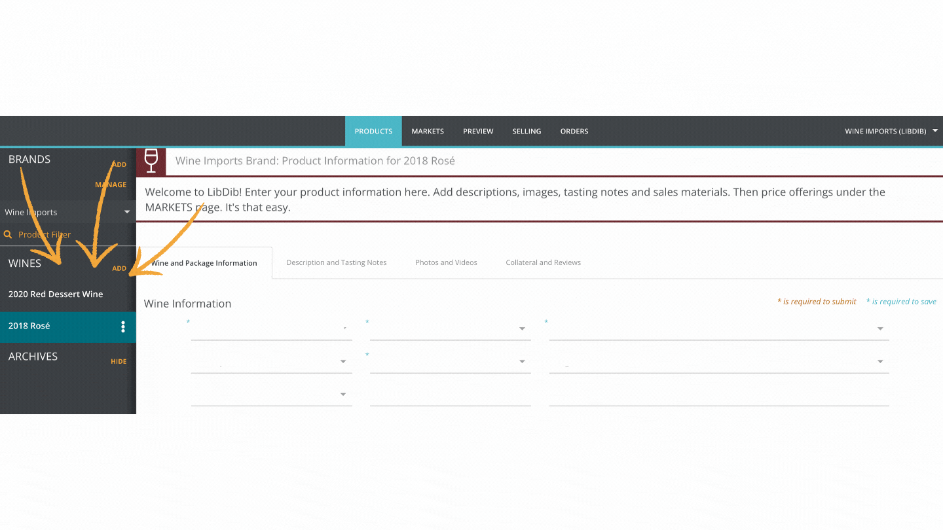The image size is (943, 530).
Task: Select the 2020 Red Dessert Wine product
Action: point(56,294)
